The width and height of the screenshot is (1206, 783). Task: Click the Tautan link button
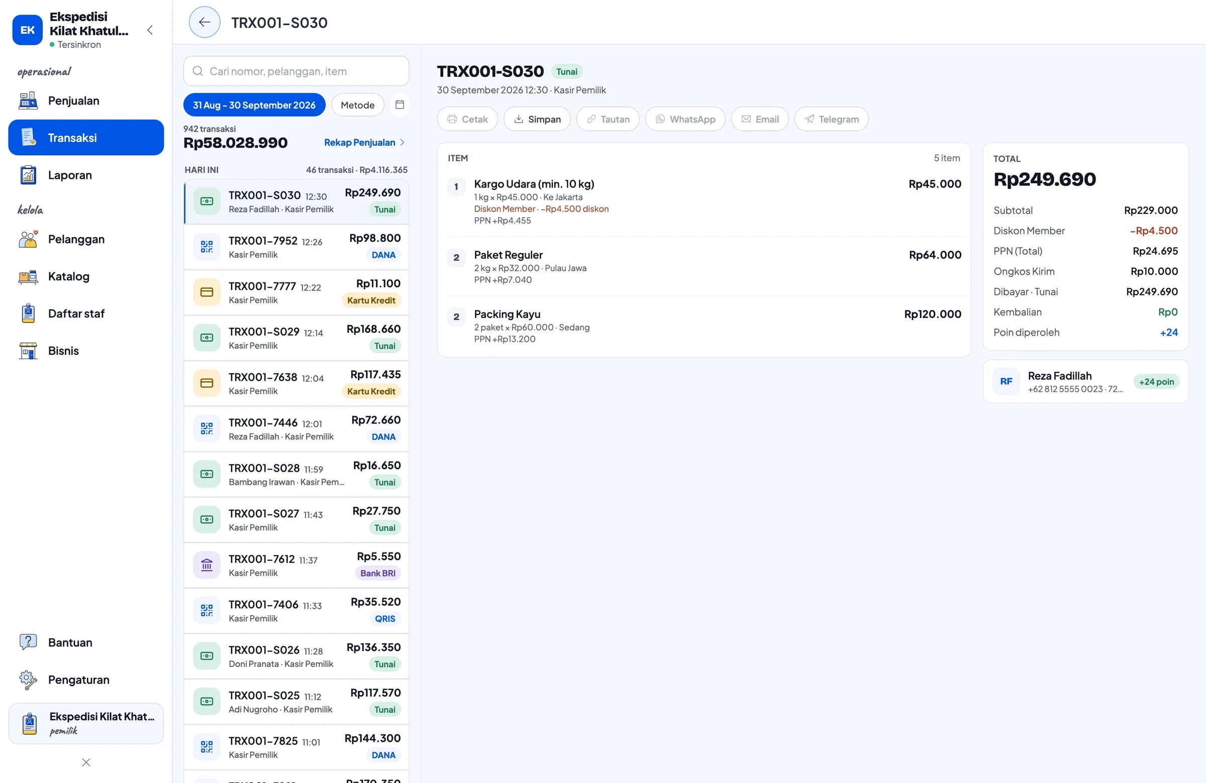608,119
